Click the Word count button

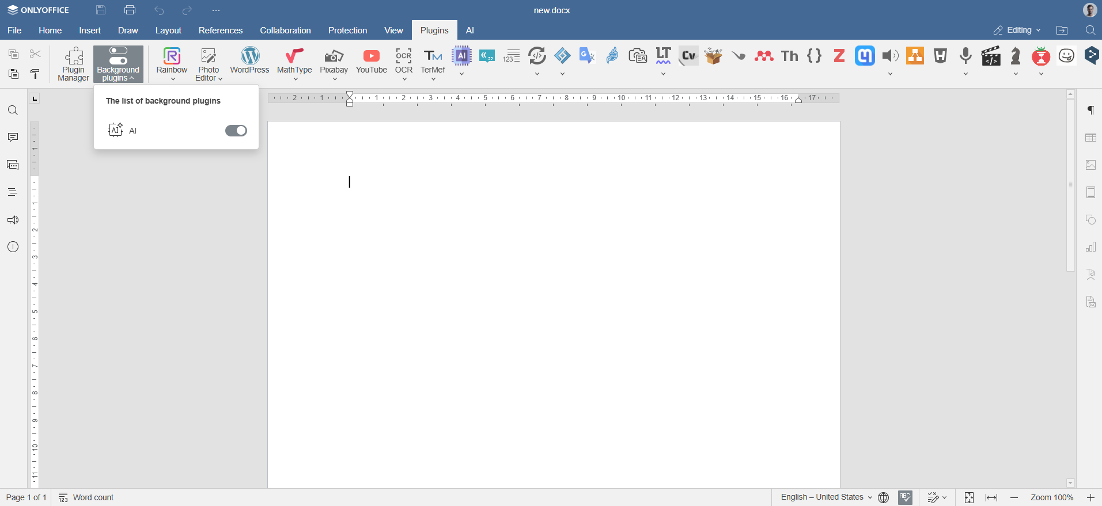(86, 497)
